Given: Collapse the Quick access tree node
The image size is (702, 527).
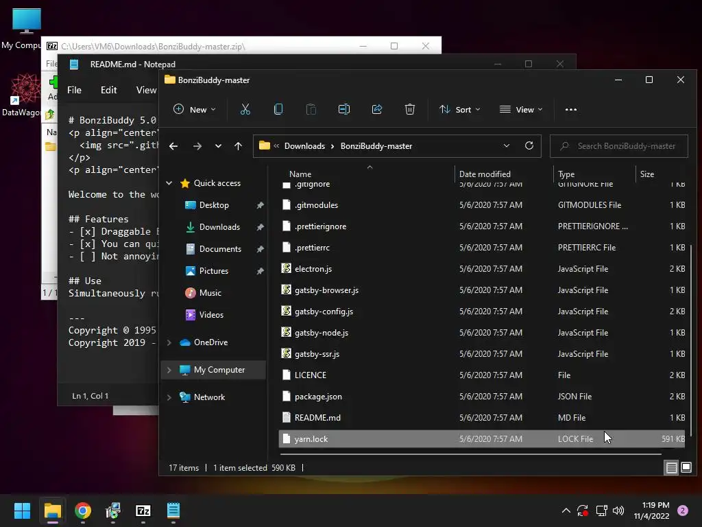Looking at the screenshot, I should coord(169,183).
